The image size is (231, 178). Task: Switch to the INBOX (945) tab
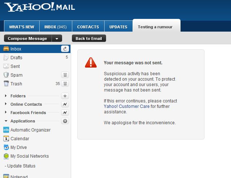(56, 27)
